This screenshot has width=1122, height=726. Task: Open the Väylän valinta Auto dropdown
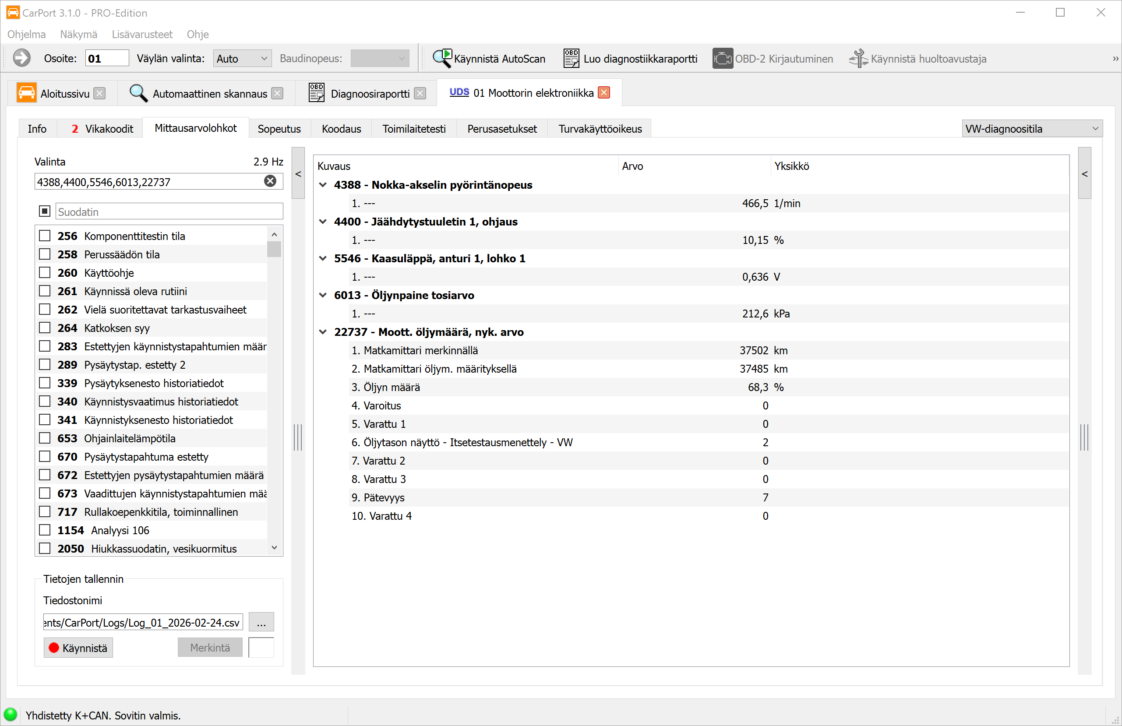tap(242, 59)
